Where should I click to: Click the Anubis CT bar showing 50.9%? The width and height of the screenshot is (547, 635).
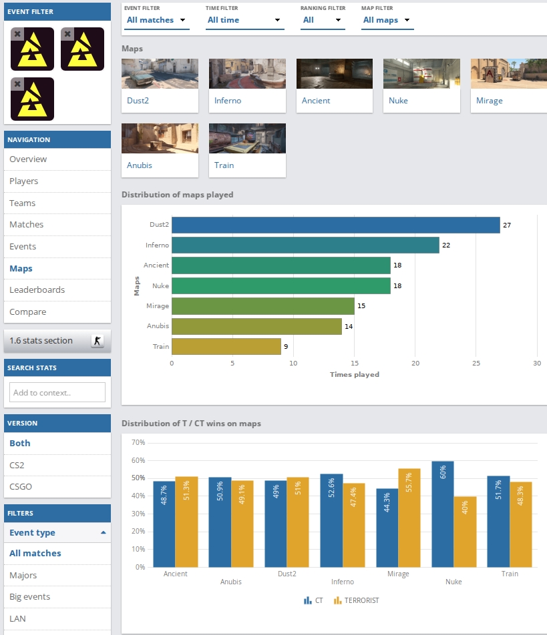[x=220, y=522]
